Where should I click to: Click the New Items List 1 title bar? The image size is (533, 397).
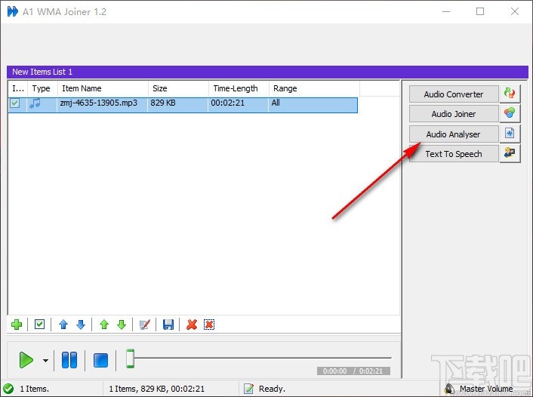(267, 72)
